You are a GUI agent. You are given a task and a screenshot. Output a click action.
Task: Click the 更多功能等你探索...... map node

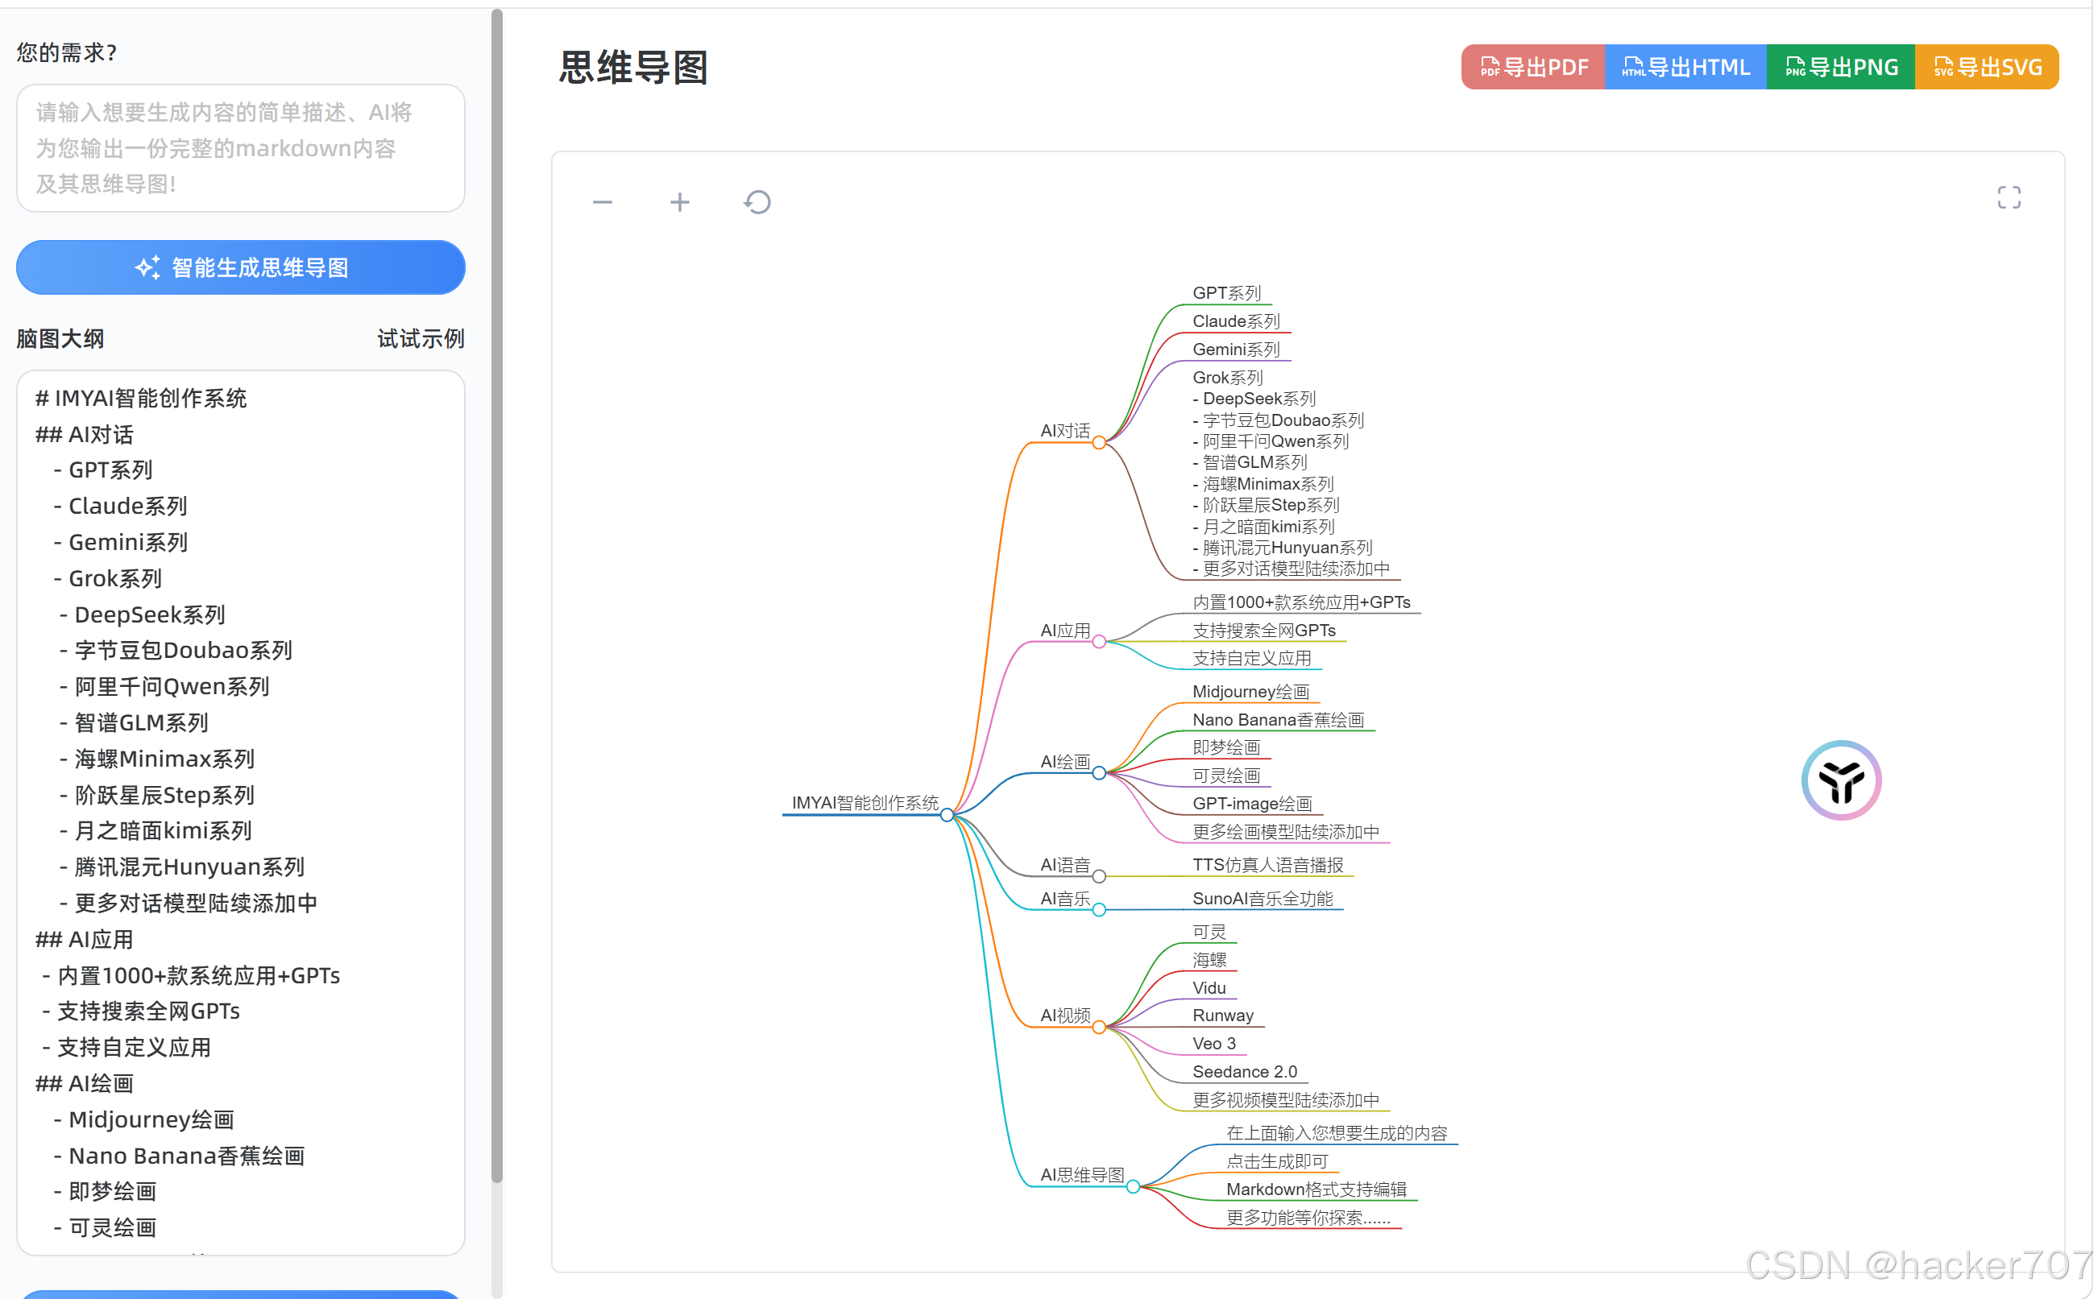pos(1308,1218)
